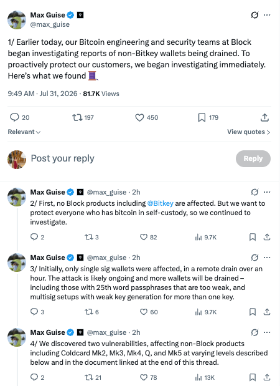Open Max Guise's profile picture on the main tweet
The width and height of the screenshot is (280, 386).
pos(17,20)
